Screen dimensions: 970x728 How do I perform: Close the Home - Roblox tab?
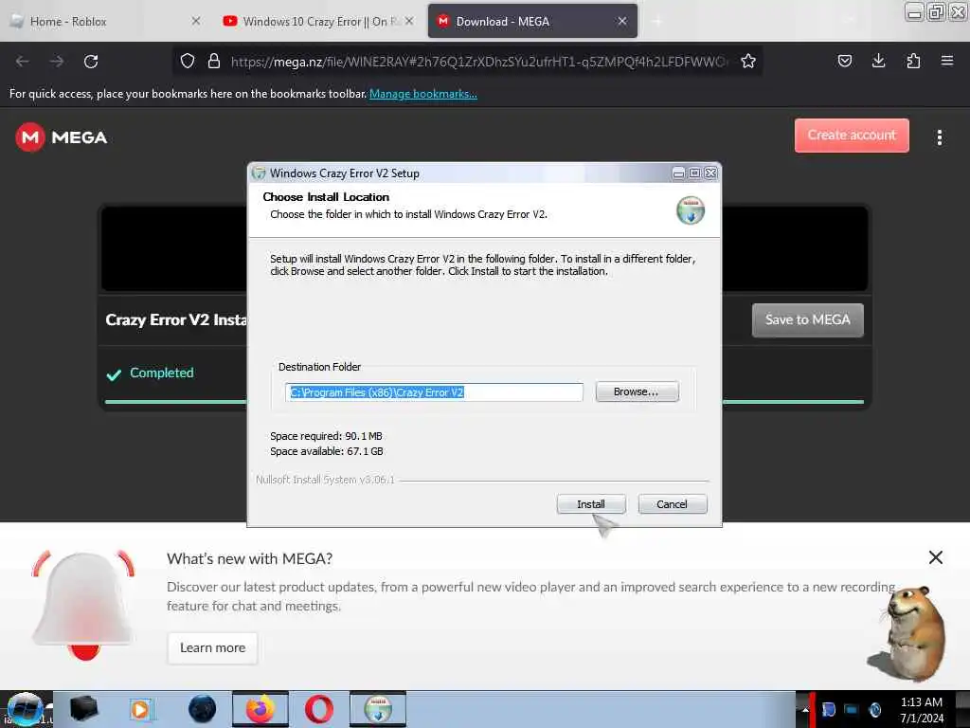click(195, 21)
